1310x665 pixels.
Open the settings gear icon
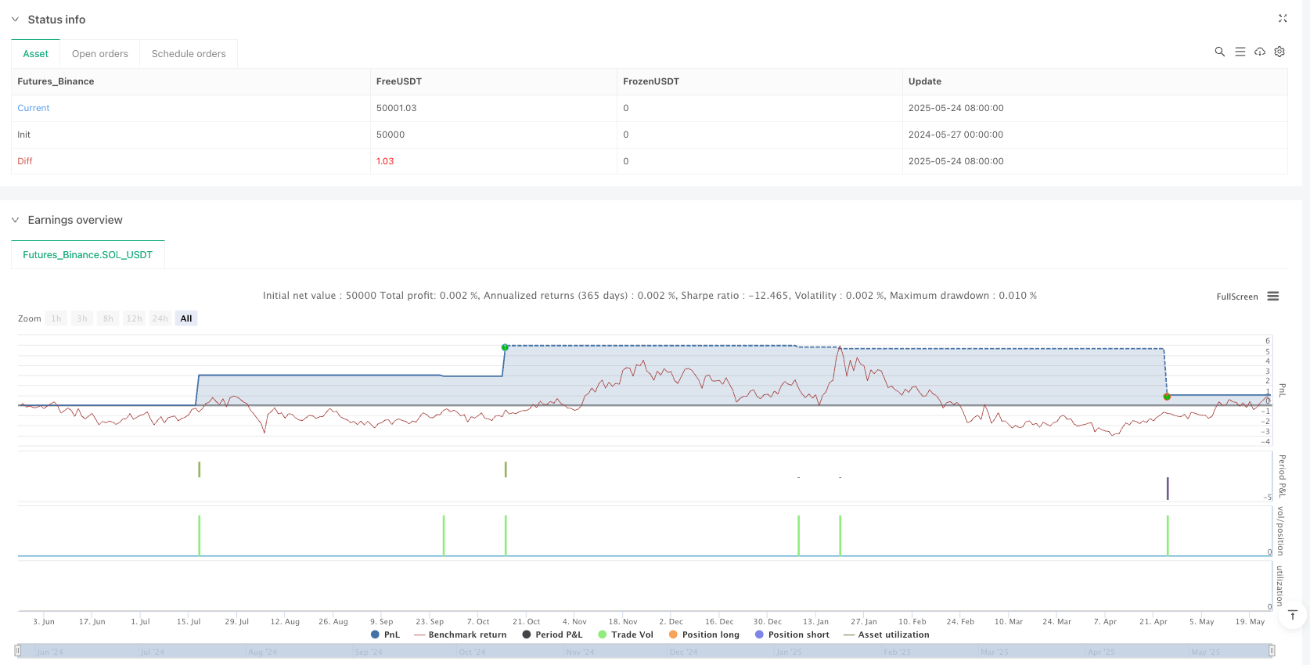(1279, 52)
